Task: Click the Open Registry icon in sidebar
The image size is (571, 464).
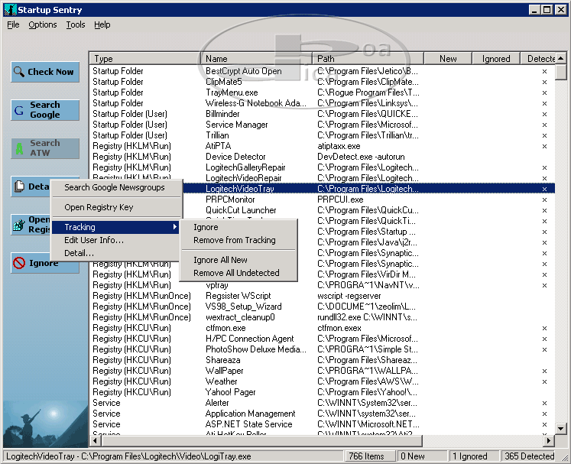Action: (x=19, y=225)
